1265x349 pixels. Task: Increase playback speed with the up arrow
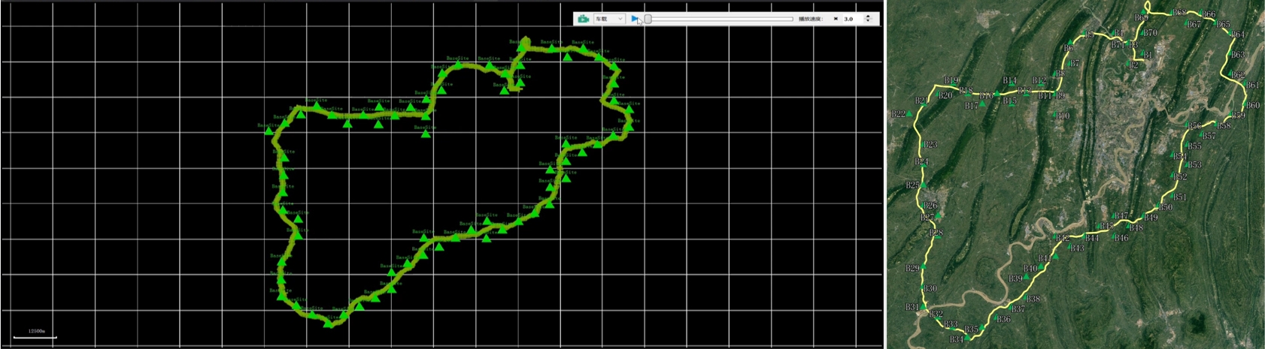[868, 17]
